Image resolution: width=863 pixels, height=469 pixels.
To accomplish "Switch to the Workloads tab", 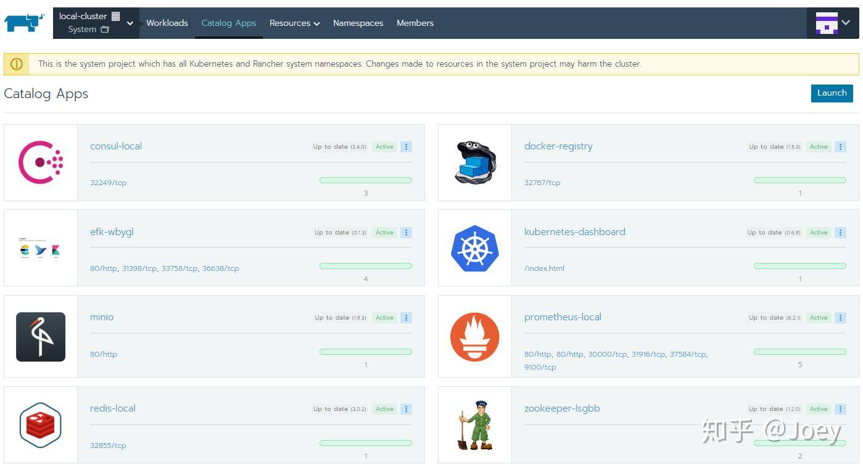I will [167, 23].
